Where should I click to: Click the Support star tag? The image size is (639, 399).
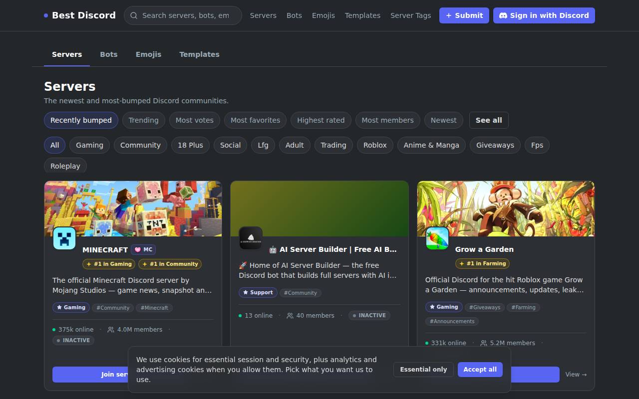(258, 292)
